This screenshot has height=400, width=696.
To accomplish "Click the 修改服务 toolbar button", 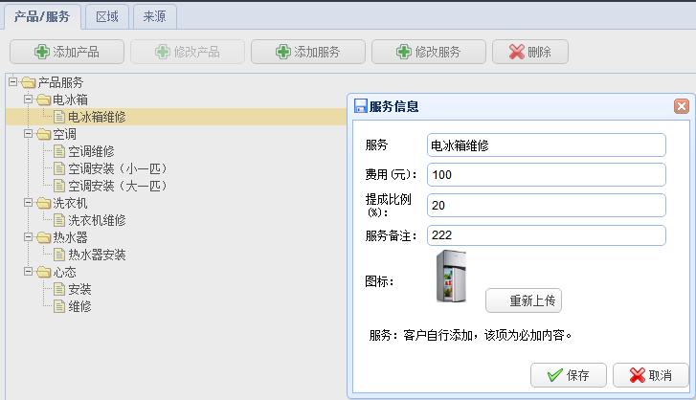I will click(429, 52).
